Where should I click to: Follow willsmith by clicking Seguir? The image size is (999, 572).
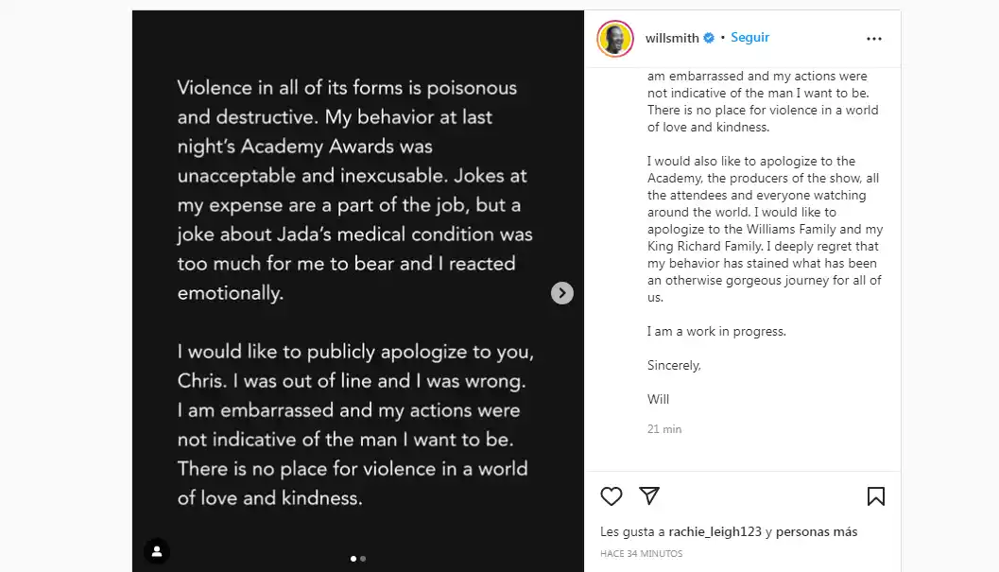[749, 37]
